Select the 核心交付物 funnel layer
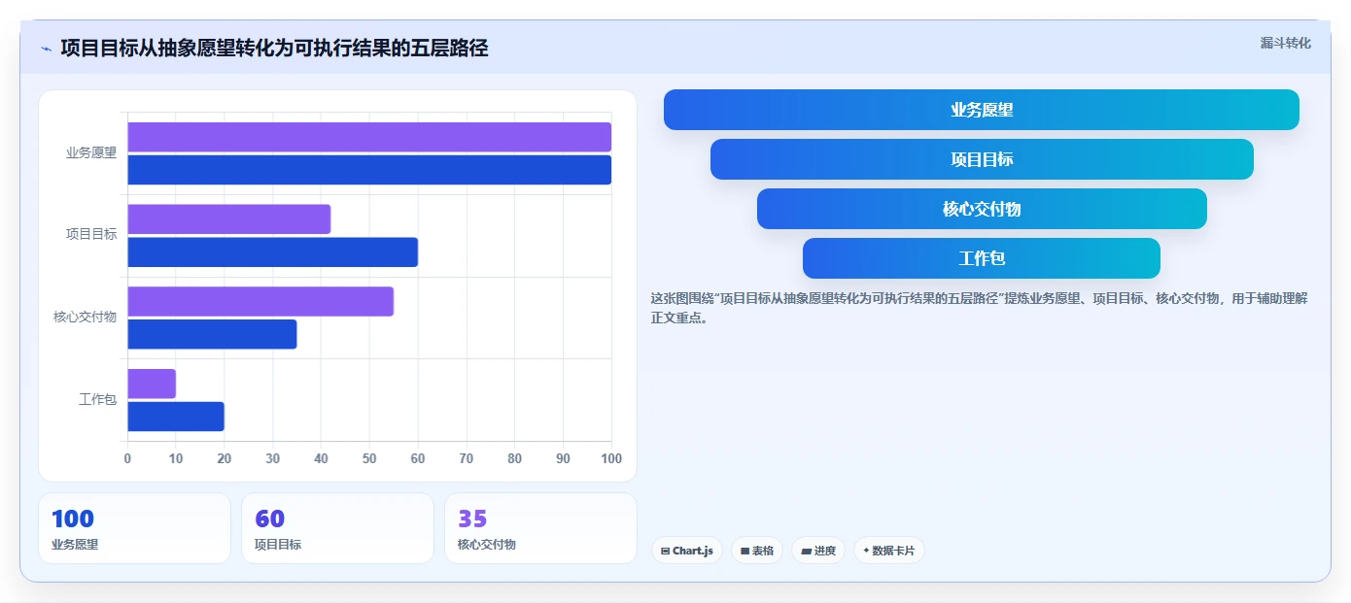The height and width of the screenshot is (603, 1351). coord(982,209)
